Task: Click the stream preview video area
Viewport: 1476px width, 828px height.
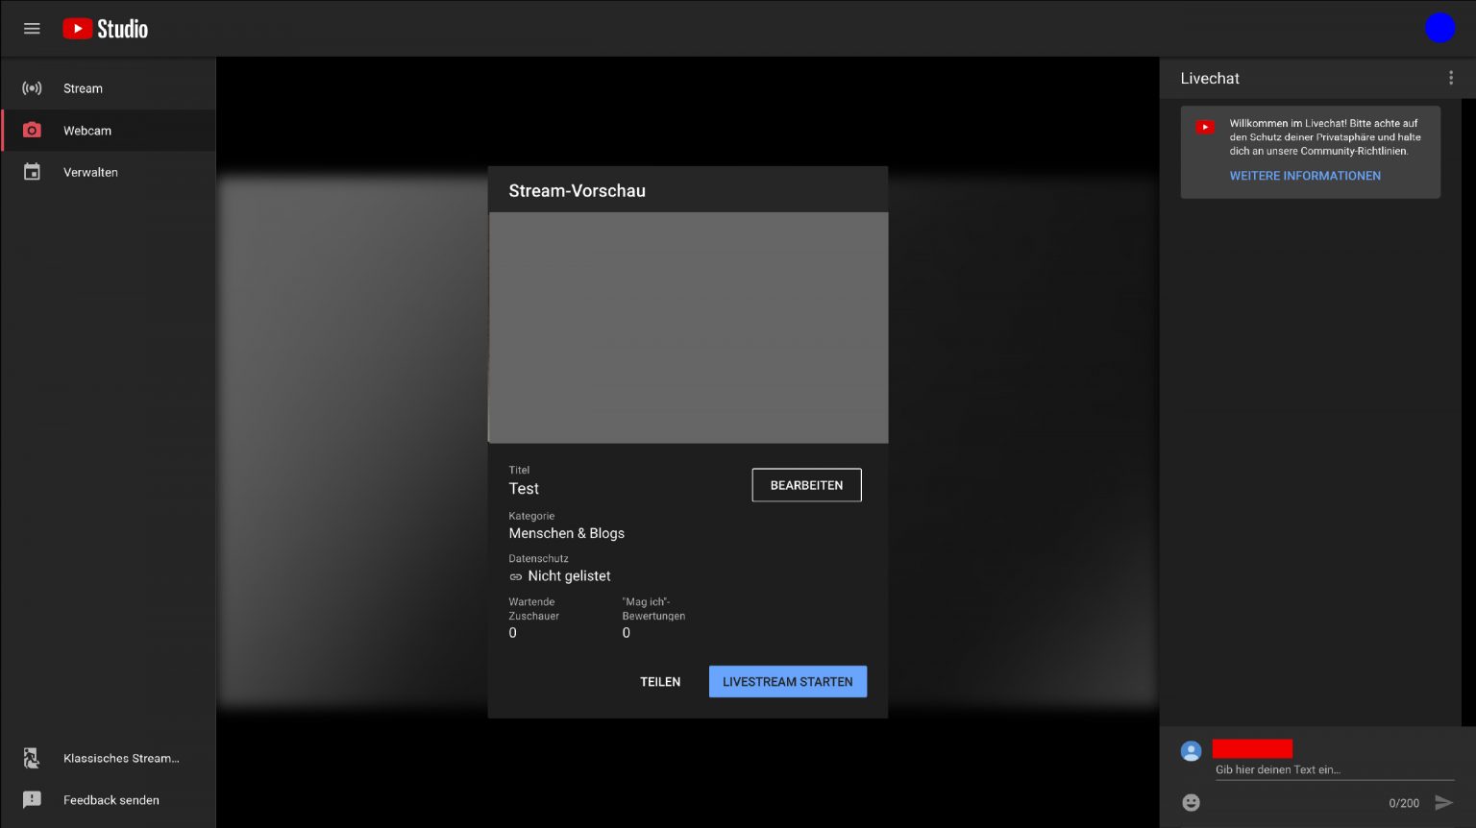Action: click(688, 328)
